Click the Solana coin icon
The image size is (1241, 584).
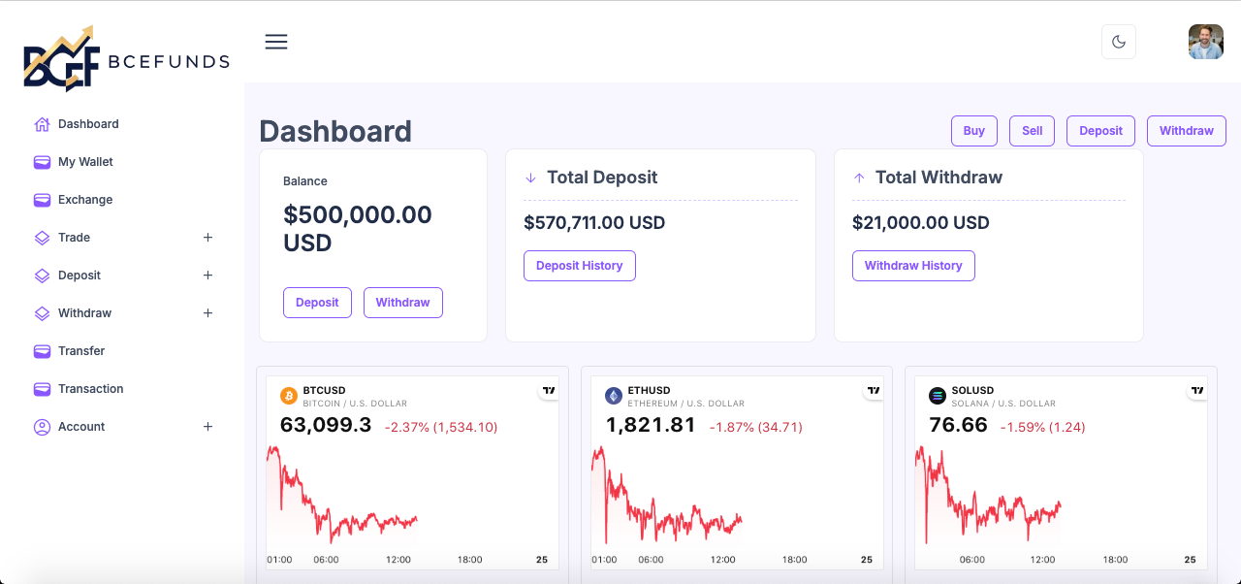(x=937, y=396)
